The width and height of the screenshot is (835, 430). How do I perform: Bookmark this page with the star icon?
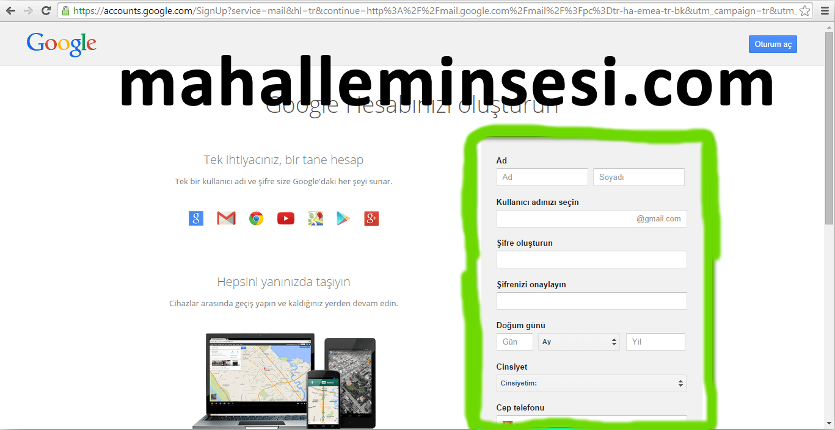(x=805, y=11)
